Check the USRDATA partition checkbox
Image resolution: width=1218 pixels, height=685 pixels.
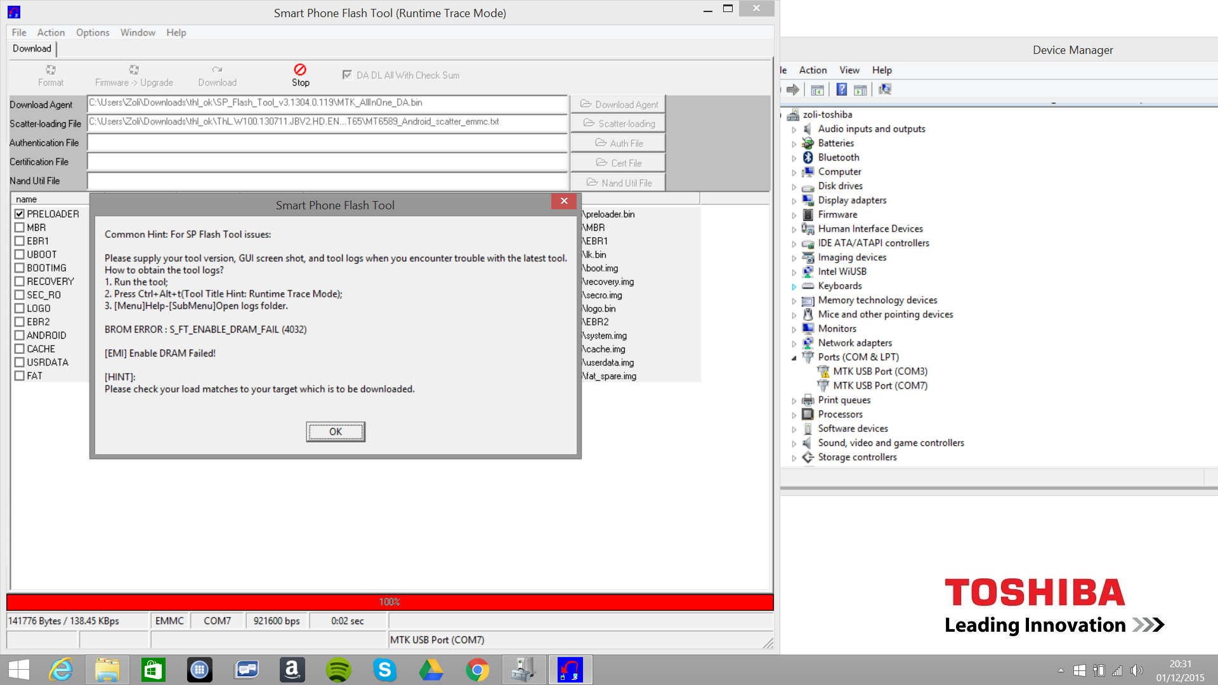point(20,362)
